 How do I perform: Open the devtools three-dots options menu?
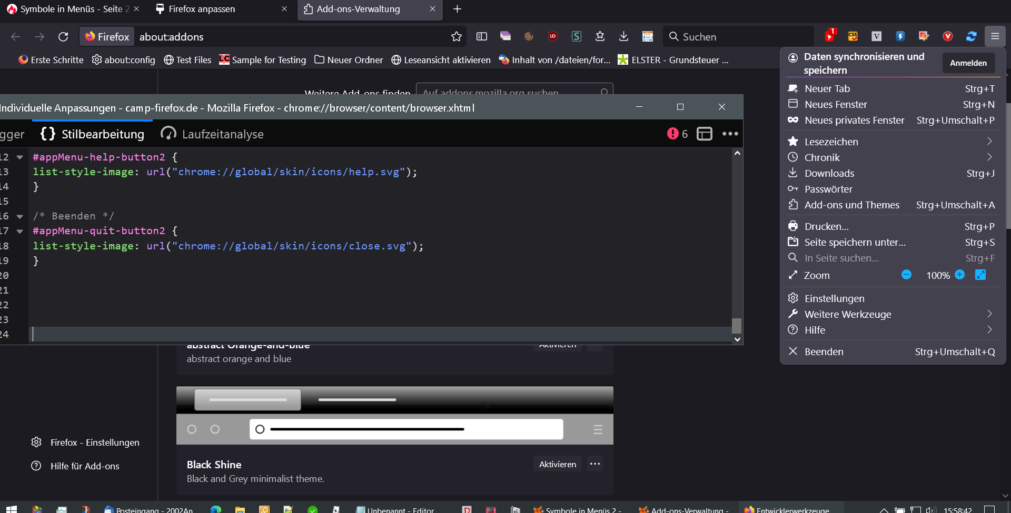[x=730, y=134]
